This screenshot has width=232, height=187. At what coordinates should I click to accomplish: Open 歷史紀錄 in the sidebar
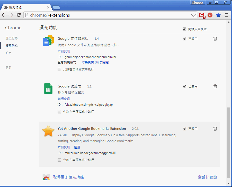point(12,38)
